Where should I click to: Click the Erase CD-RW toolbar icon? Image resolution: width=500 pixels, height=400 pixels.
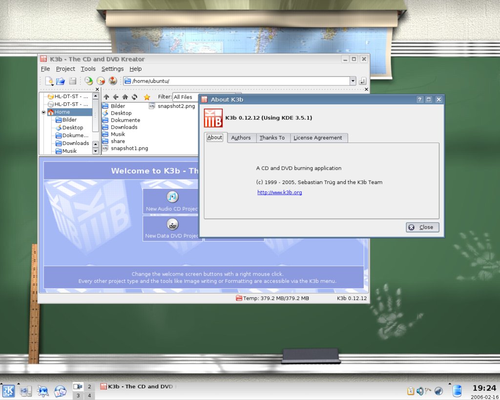[x=101, y=81]
